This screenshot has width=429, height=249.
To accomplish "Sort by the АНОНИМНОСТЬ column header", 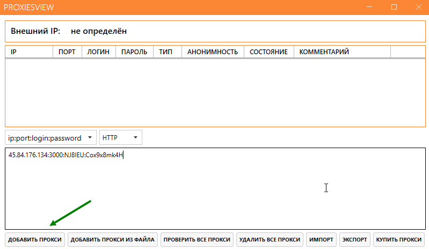I will [213, 52].
